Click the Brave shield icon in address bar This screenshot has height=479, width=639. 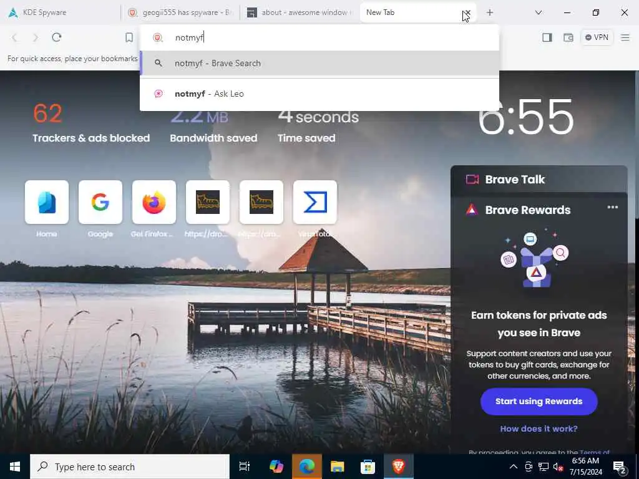pyautogui.click(x=158, y=37)
